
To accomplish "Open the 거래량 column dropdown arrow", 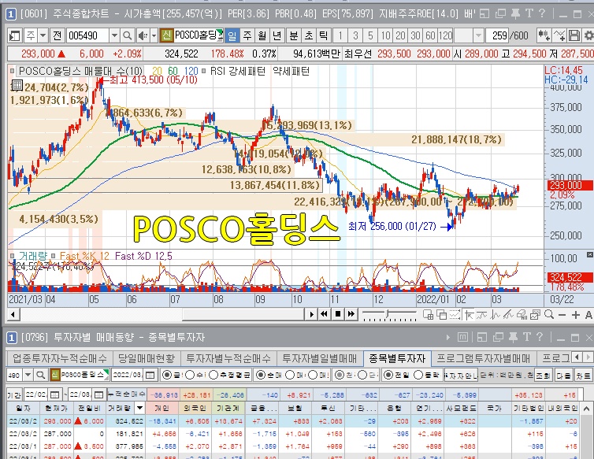I will [139, 408].
